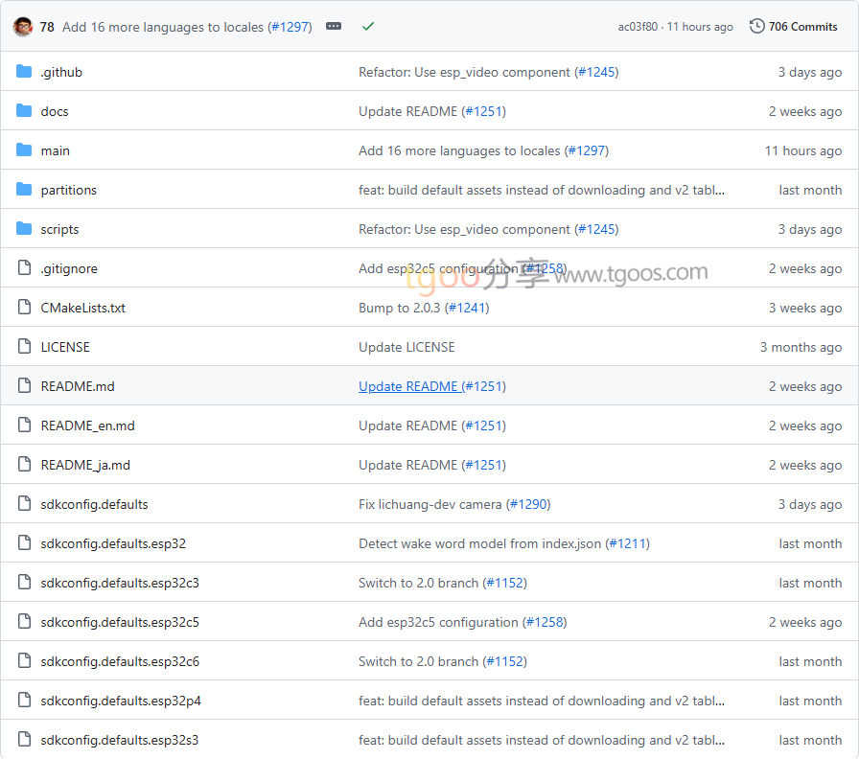Open pull request #1297 in header

290,27
